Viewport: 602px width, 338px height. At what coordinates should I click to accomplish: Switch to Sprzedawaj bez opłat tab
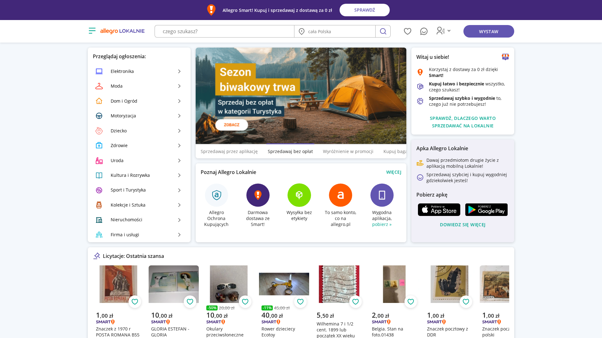click(x=290, y=151)
